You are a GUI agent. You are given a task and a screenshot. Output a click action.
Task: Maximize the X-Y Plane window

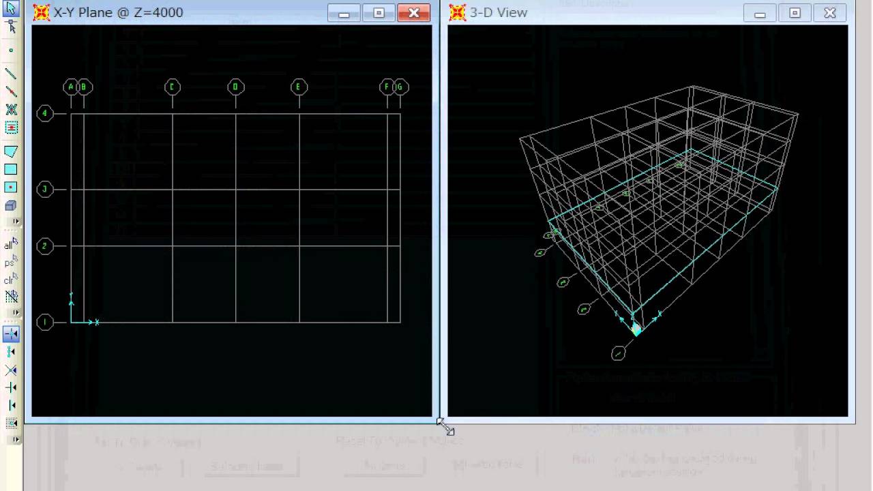379,13
